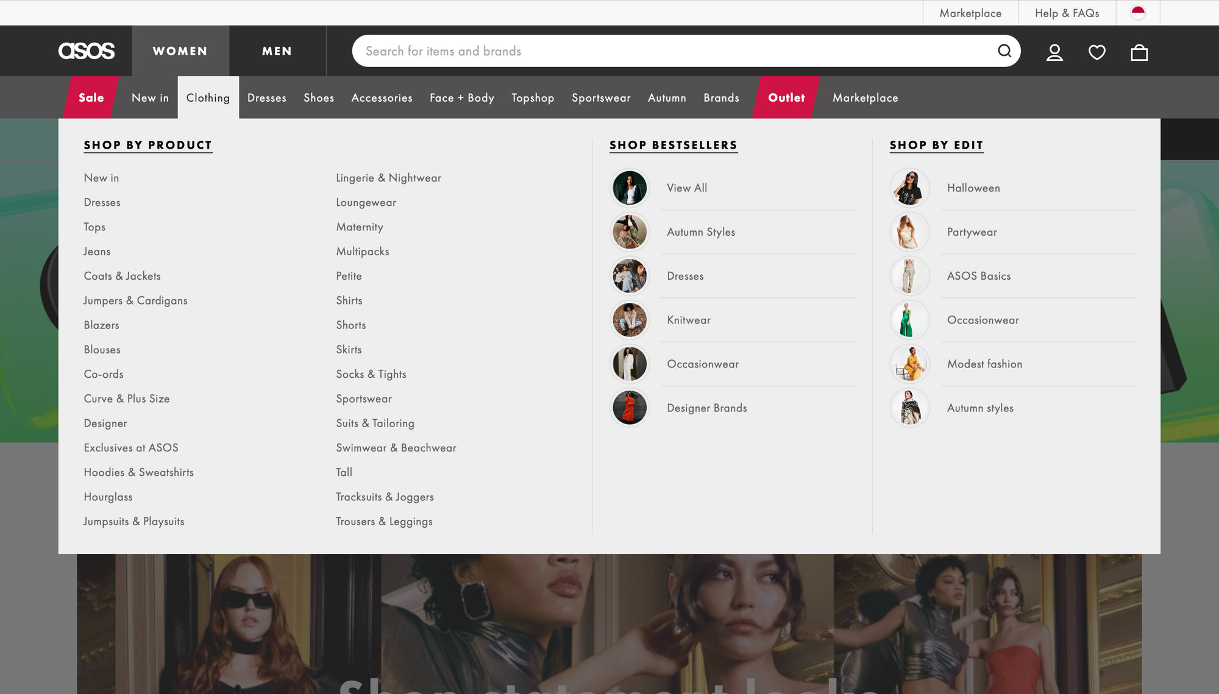Click Designer Brands bestseller thumbnail
1219x694 pixels.
[x=630, y=408]
